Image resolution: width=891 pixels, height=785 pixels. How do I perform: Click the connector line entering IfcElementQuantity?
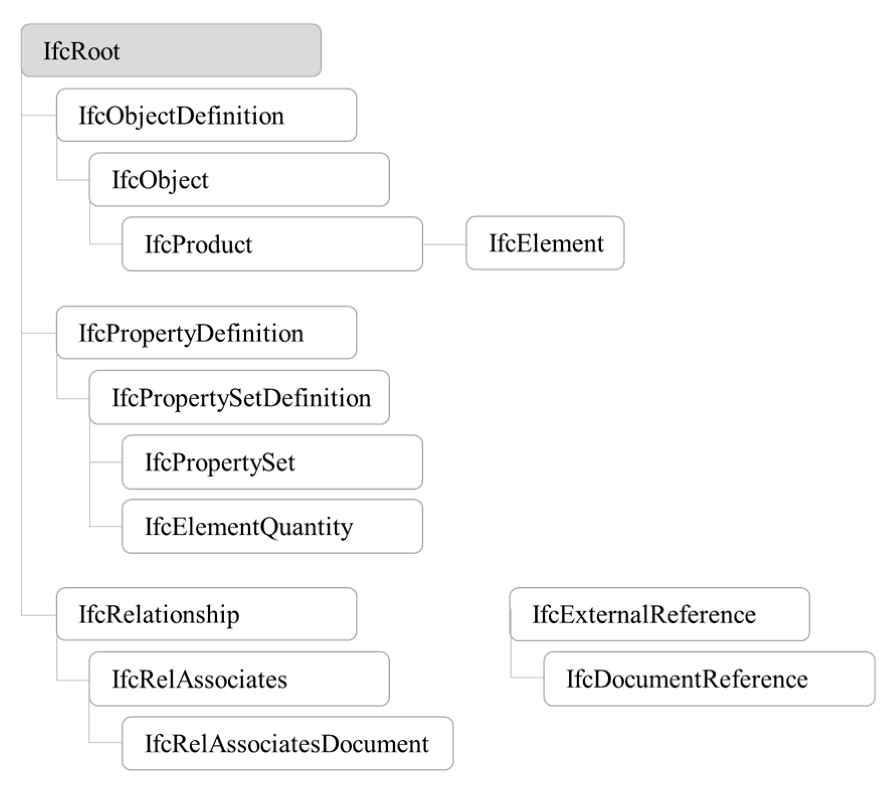tap(106, 526)
